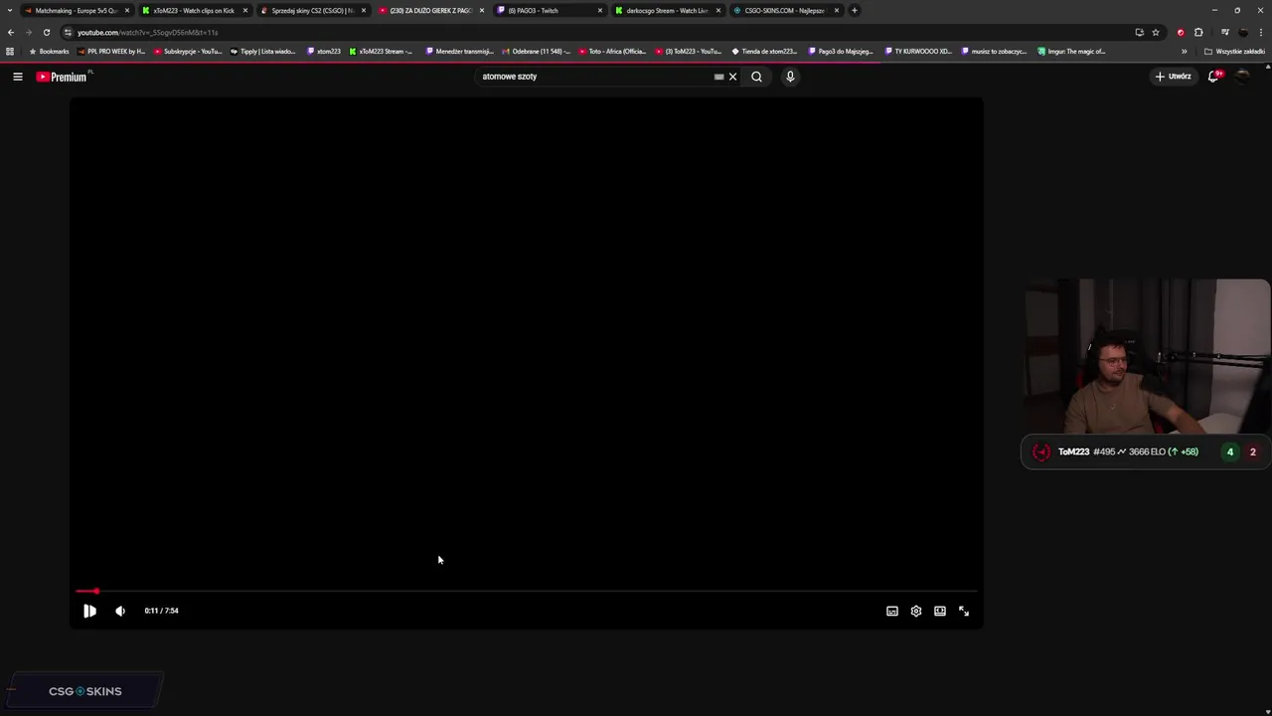Open Chrome profile avatar
The height and width of the screenshot is (716, 1272).
(x=1243, y=32)
